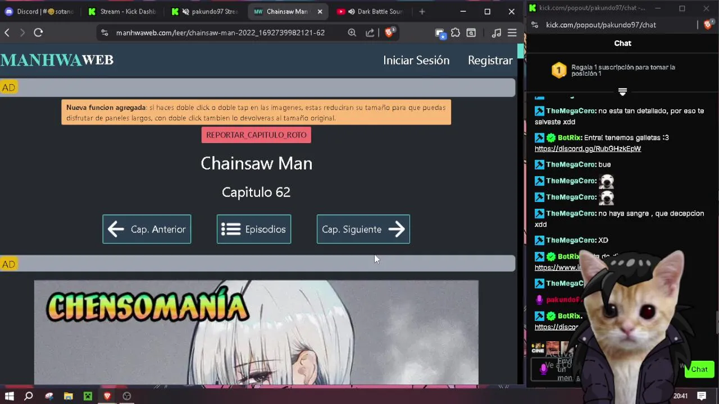Image resolution: width=719 pixels, height=404 pixels.
Task: Click BotRix username in galletas message
Action: [569, 137]
